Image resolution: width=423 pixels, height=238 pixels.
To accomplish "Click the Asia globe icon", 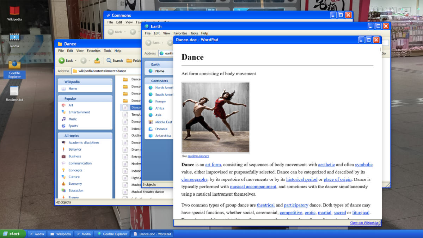I will [151, 115].
